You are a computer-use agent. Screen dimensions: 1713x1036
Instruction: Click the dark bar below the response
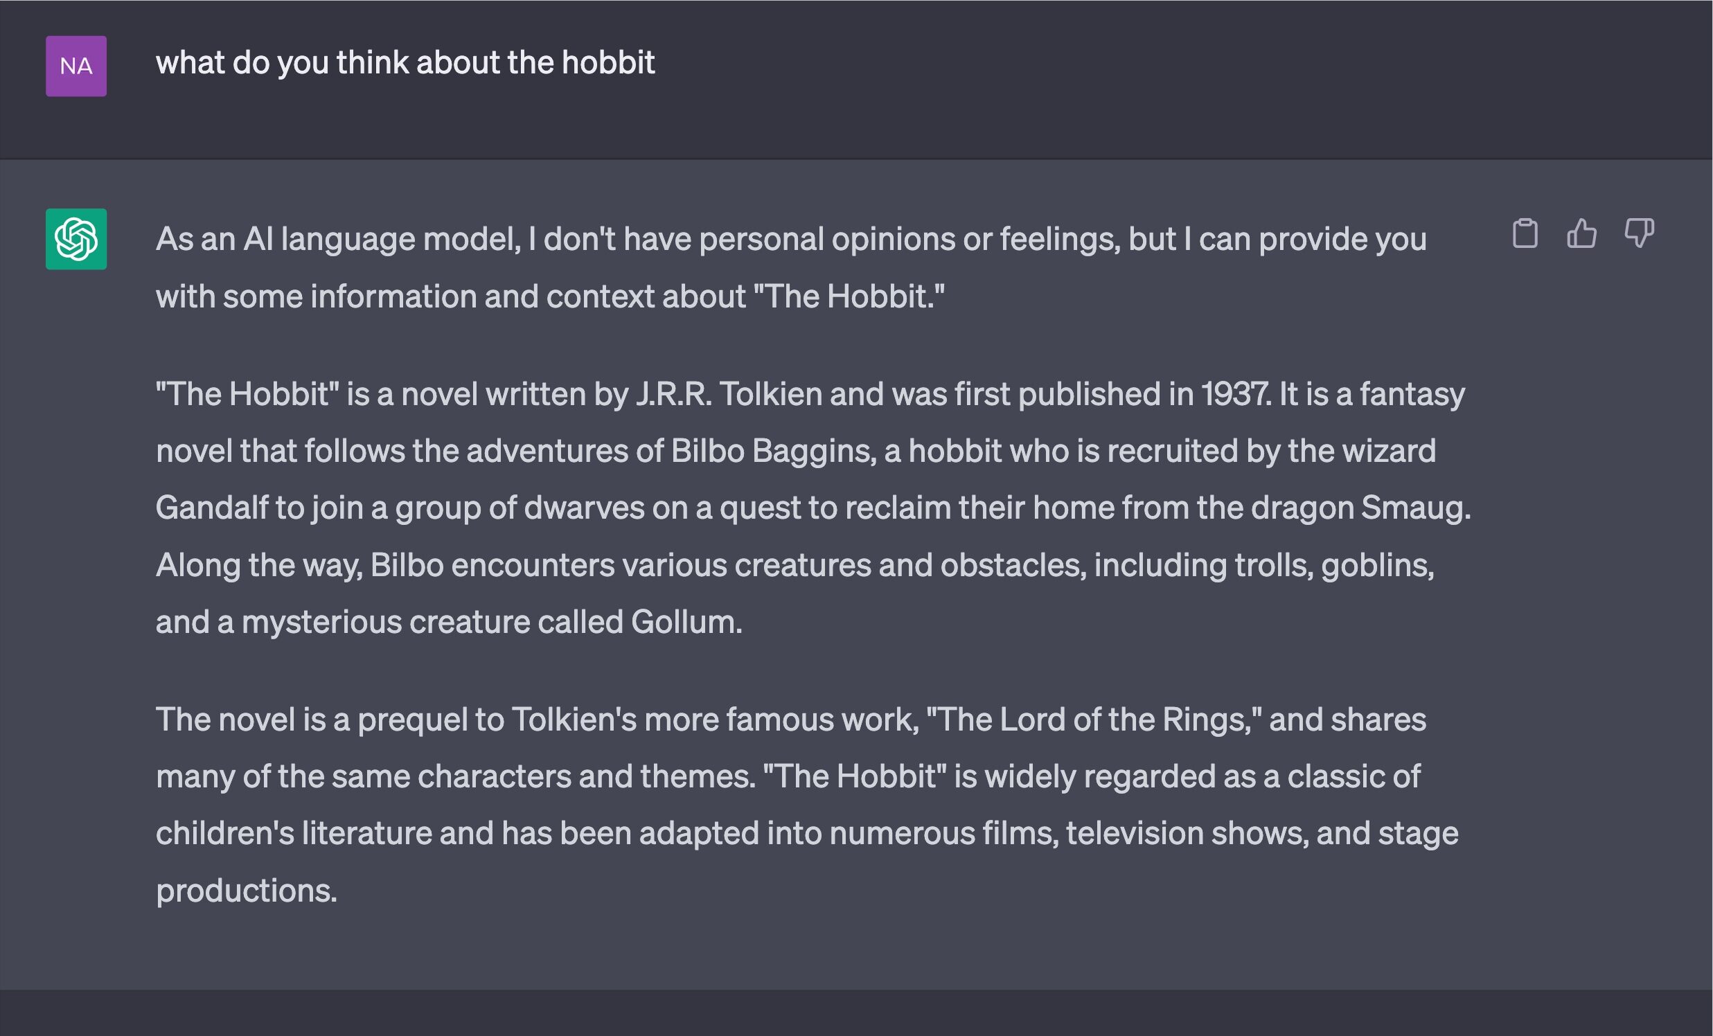tap(856, 1013)
